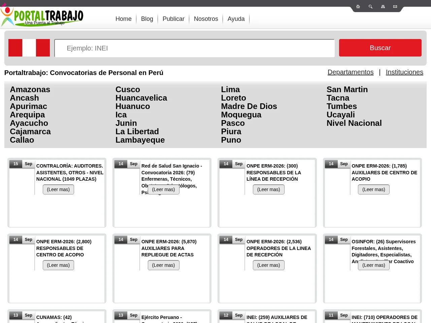Open 'ONPE ERM-2026: (300)' listing title
This screenshot has height=323, width=431.
[x=274, y=173]
